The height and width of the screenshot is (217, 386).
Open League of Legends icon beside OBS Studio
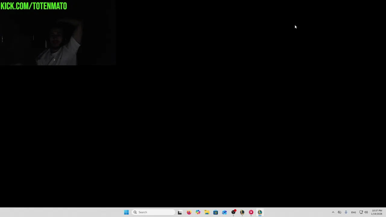[x=242, y=212]
